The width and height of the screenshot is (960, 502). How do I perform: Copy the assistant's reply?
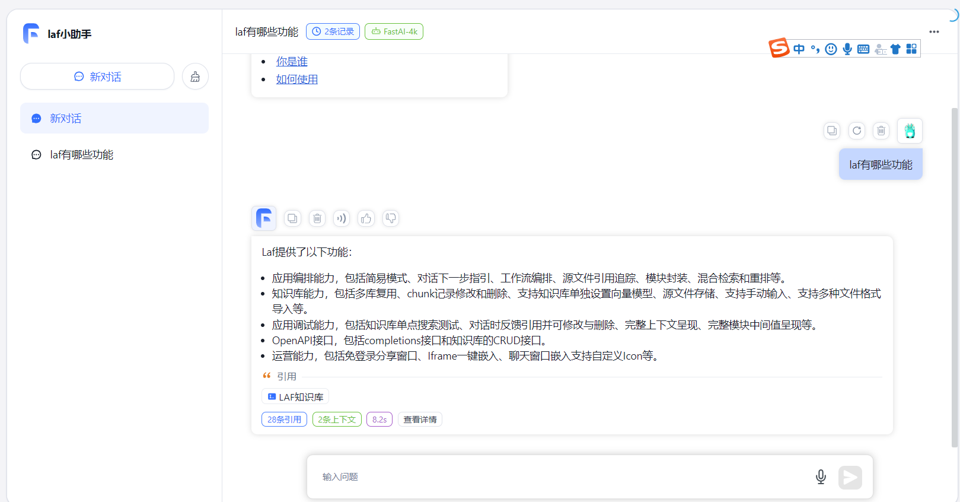click(292, 218)
